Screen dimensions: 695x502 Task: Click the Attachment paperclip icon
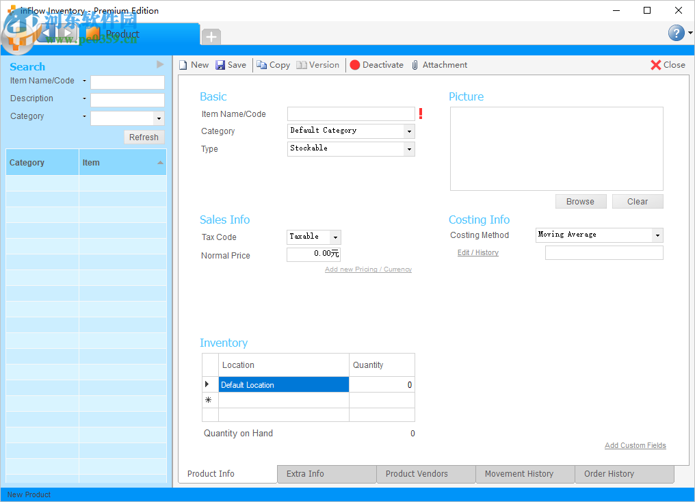click(415, 65)
